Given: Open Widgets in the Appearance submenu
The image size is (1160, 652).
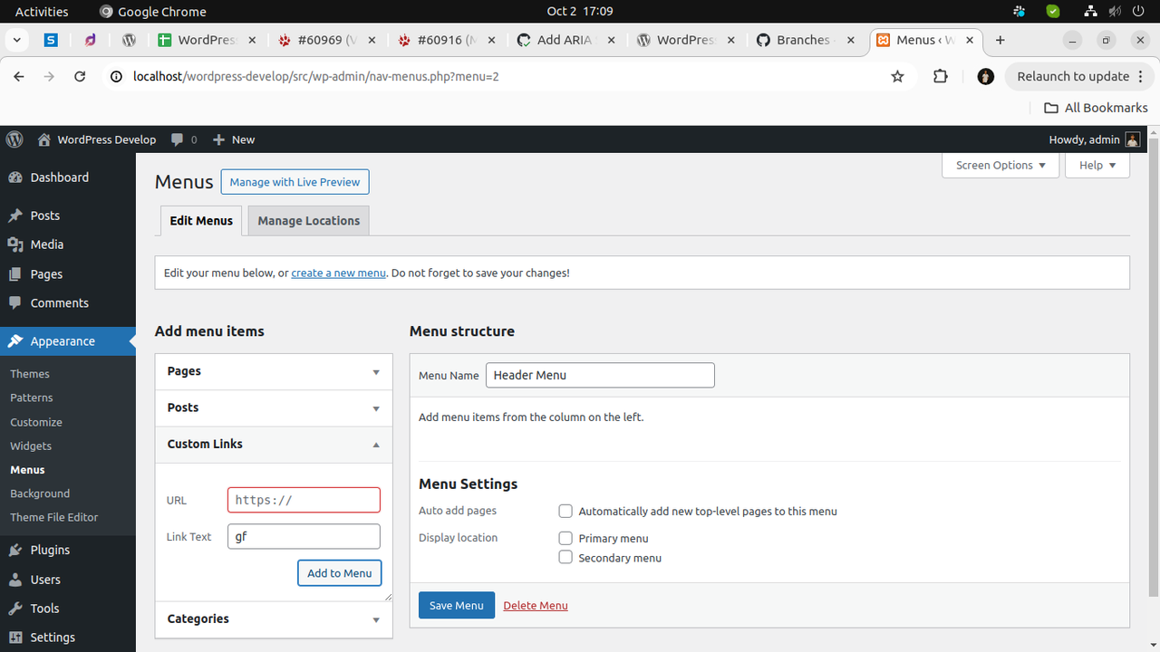Looking at the screenshot, I should point(31,446).
